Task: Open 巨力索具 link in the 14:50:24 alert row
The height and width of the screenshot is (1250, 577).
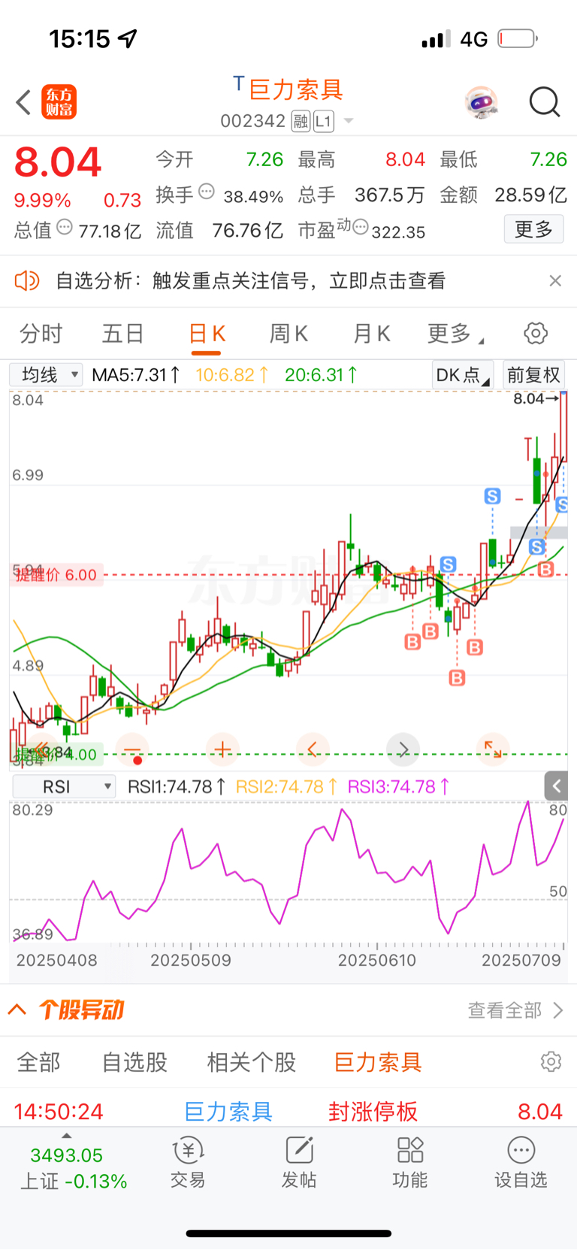Action: [x=228, y=1112]
